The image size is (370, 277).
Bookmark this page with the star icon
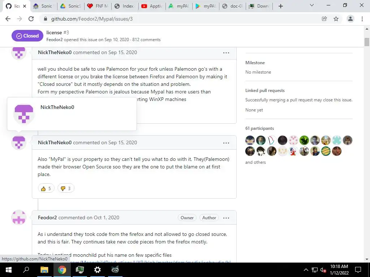tap(336, 19)
